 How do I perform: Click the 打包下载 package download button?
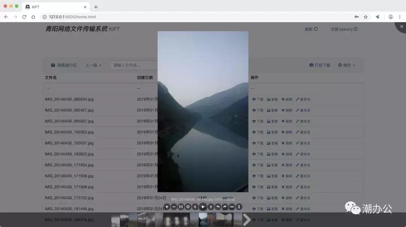point(320,65)
